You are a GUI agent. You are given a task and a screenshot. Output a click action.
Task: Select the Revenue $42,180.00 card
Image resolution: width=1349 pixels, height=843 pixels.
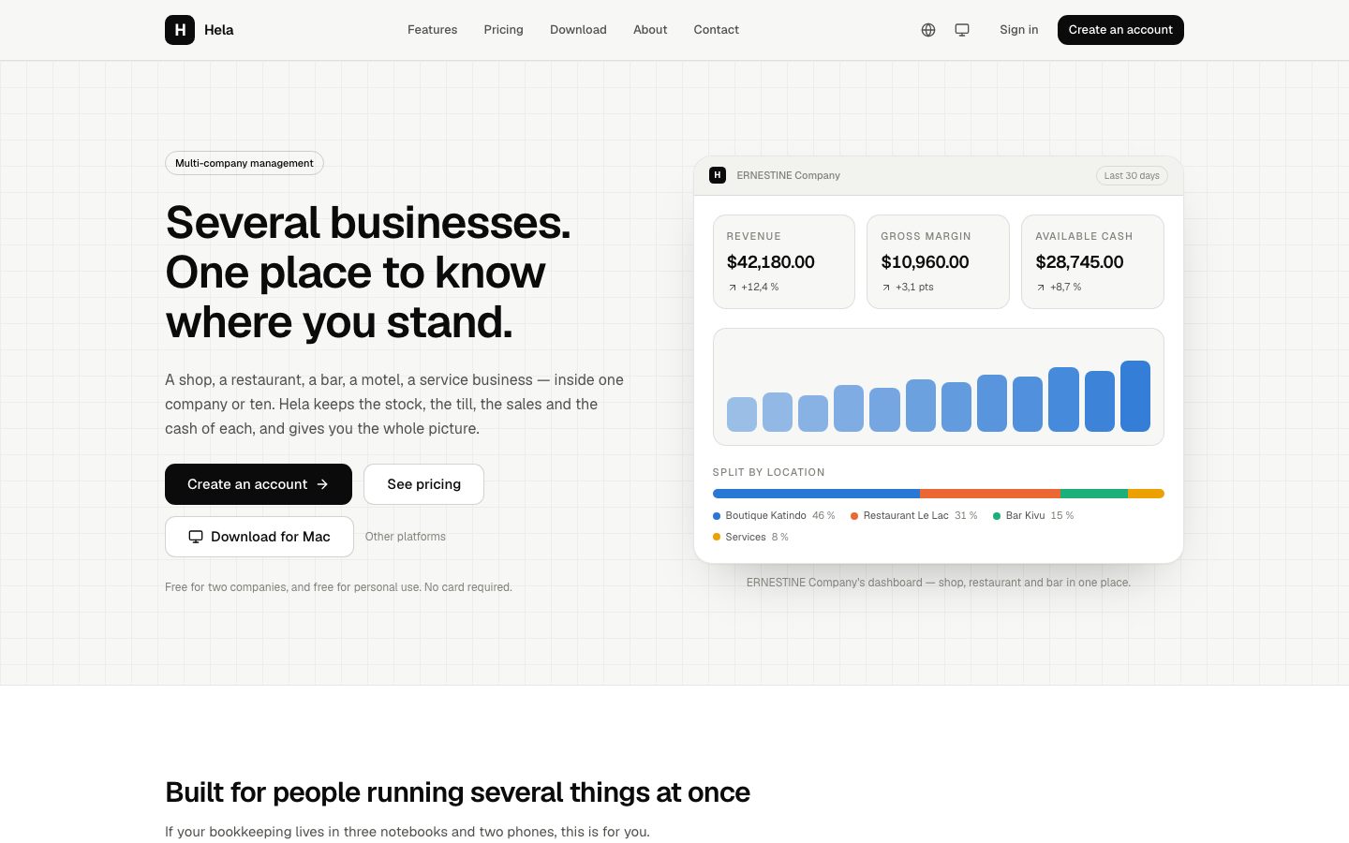pyautogui.click(x=784, y=261)
